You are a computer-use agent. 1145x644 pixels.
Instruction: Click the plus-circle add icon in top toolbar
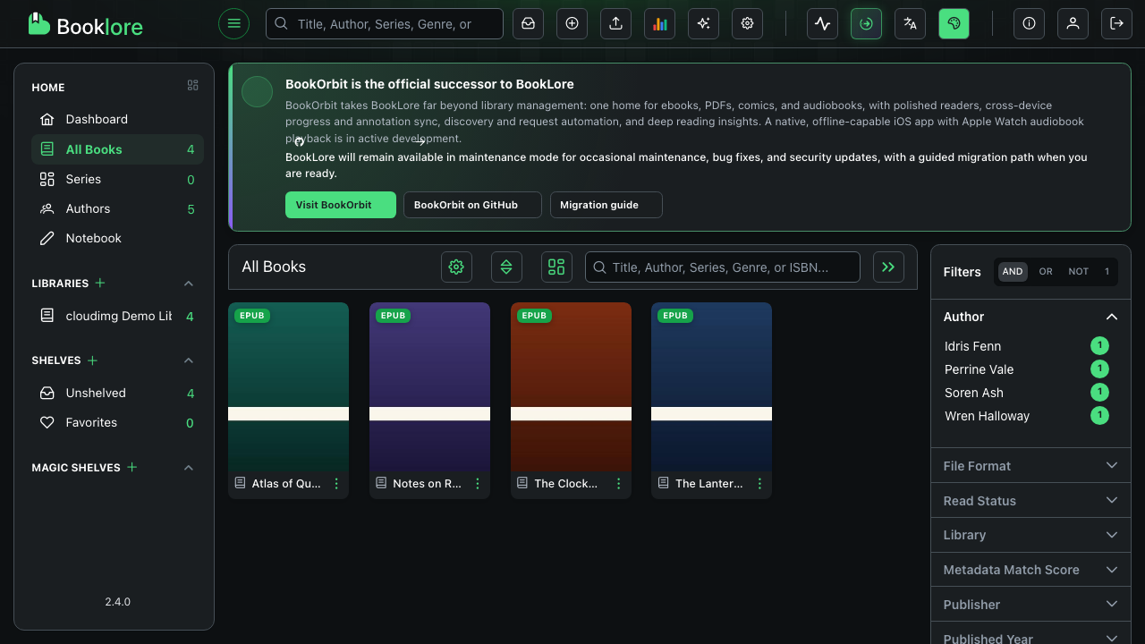572,23
